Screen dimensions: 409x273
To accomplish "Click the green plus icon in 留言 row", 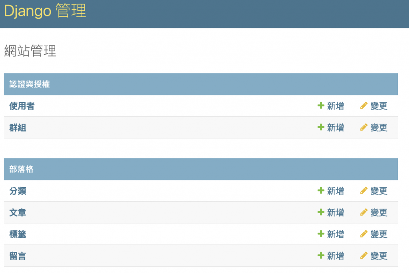I will pyautogui.click(x=321, y=255).
